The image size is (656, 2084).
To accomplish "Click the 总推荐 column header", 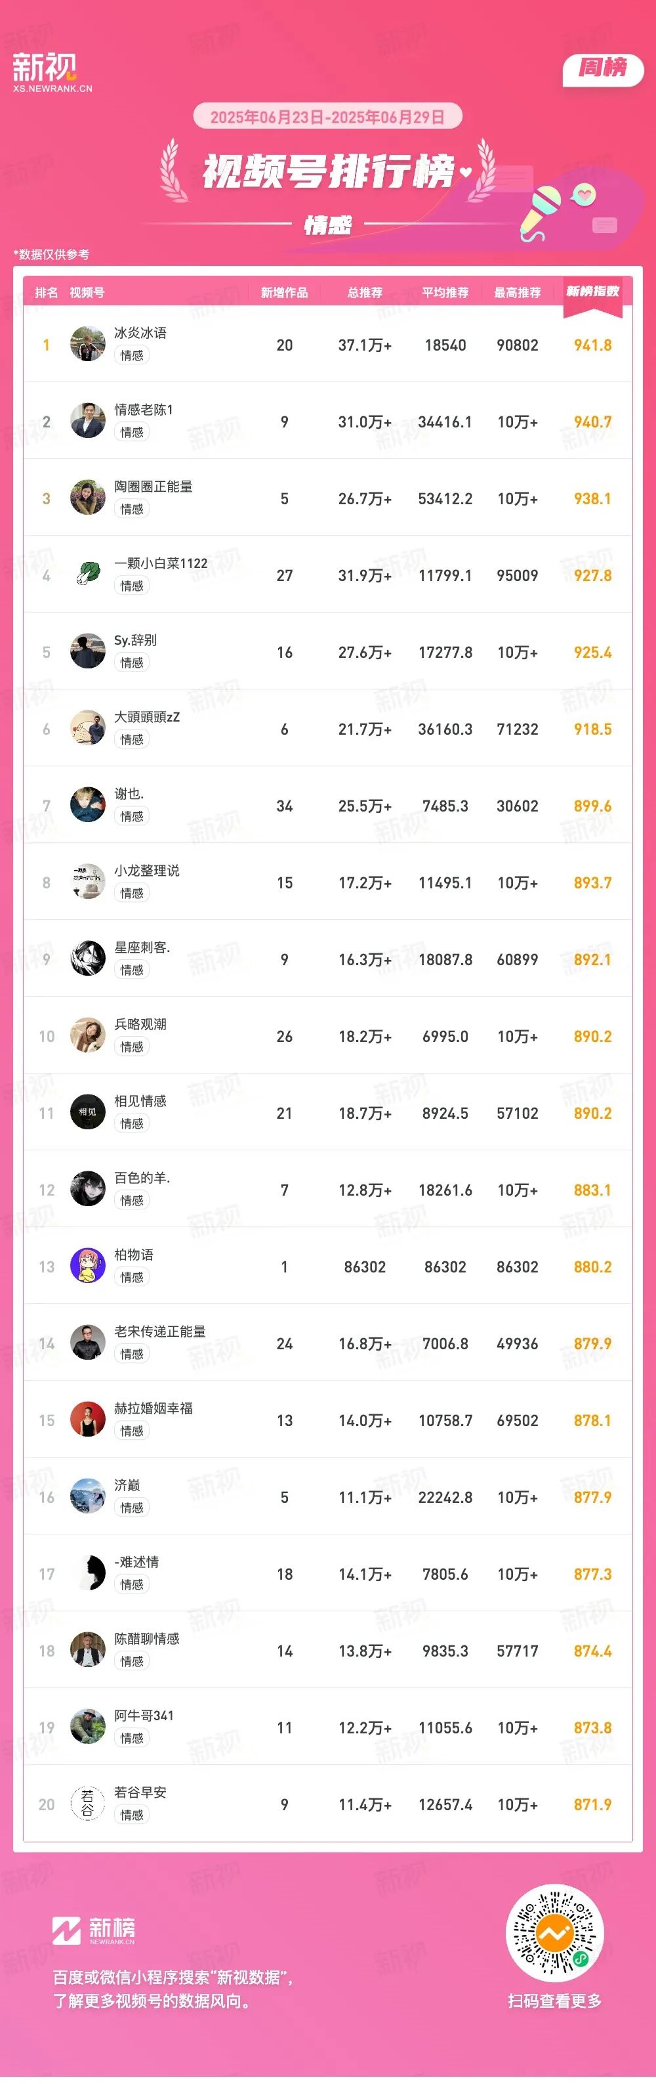I will (365, 293).
